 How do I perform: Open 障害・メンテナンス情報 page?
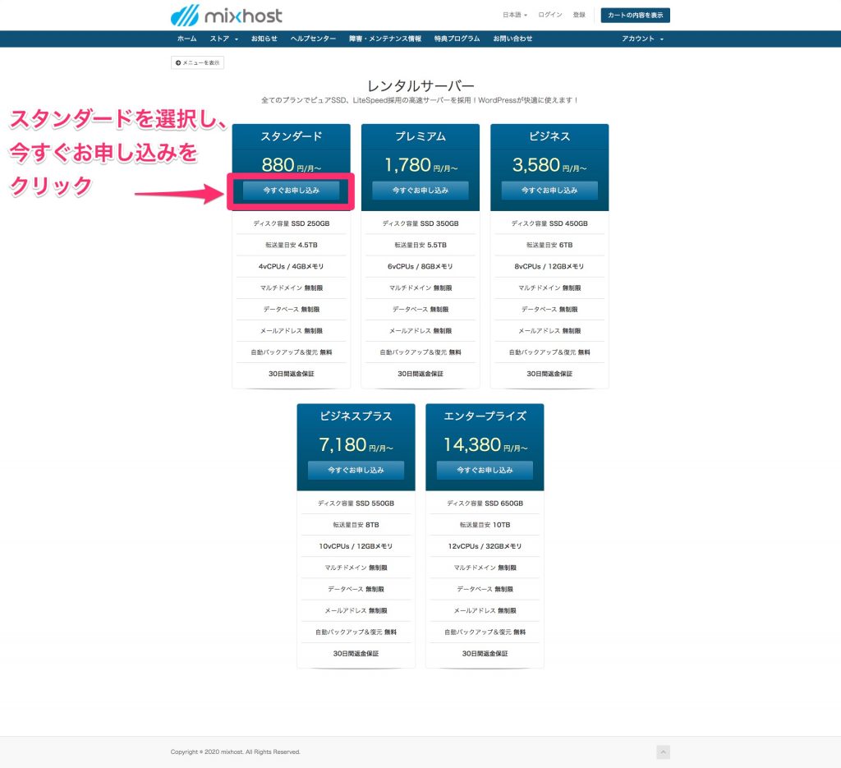point(384,39)
